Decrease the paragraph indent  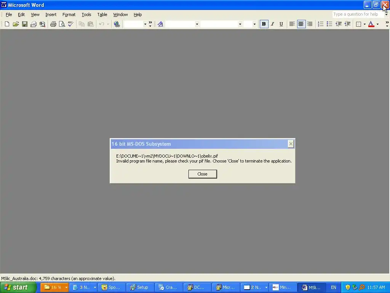click(339, 24)
